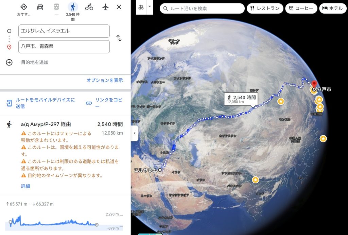Send route to mobile device
The image size is (348, 235).
click(x=41, y=103)
